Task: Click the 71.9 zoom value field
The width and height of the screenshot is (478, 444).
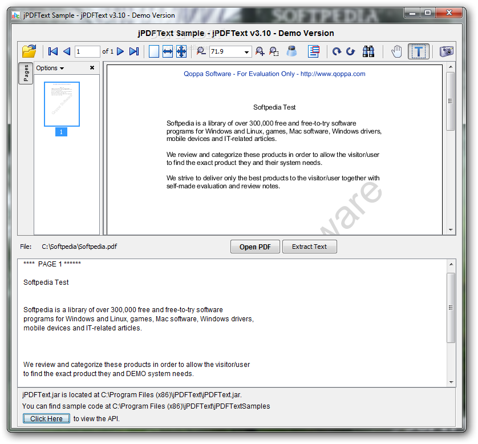Action: point(226,51)
